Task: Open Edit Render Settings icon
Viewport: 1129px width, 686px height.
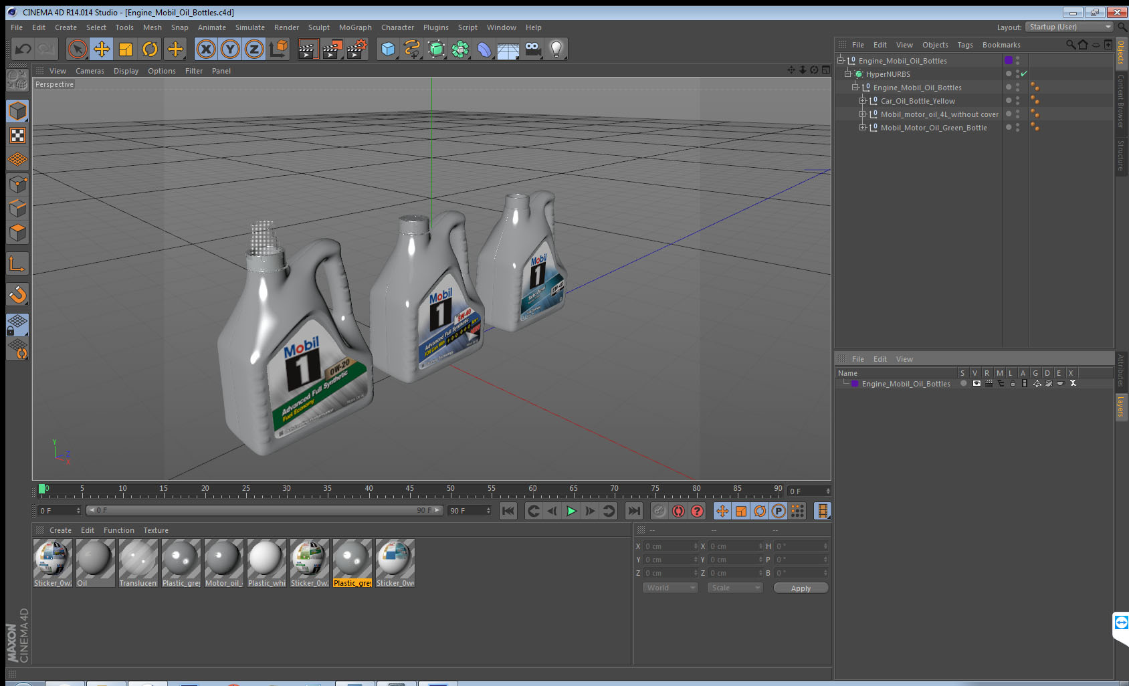Action: (x=356, y=49)
